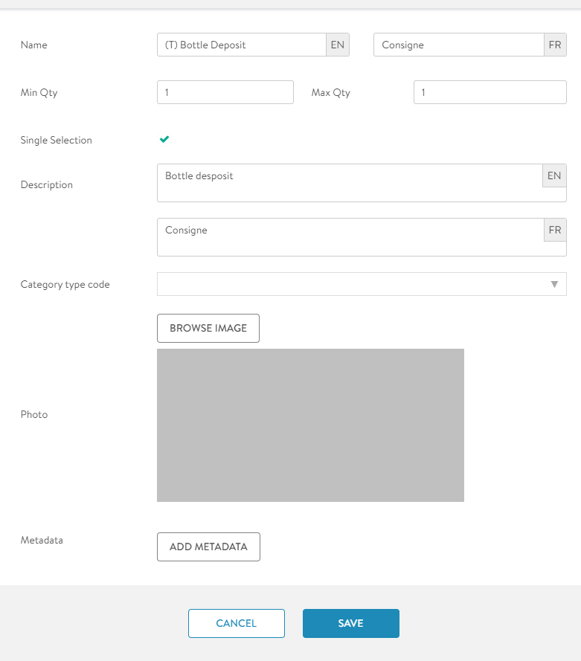Click the FR badge beside the Consigne name field
The image size is (581, 661).
point(555,45)
